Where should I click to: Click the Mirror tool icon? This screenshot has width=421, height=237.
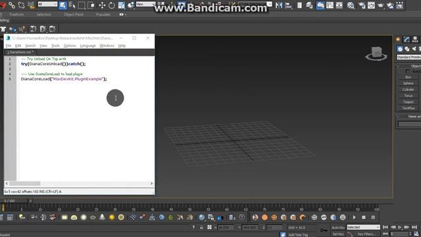279,5
